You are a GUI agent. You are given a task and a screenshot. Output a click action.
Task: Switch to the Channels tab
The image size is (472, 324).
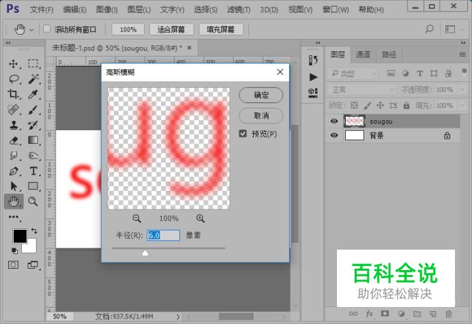coord(363,55)
